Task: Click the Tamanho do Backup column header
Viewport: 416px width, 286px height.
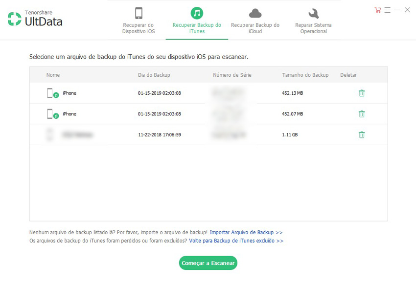Action: (x=305, y=75)
